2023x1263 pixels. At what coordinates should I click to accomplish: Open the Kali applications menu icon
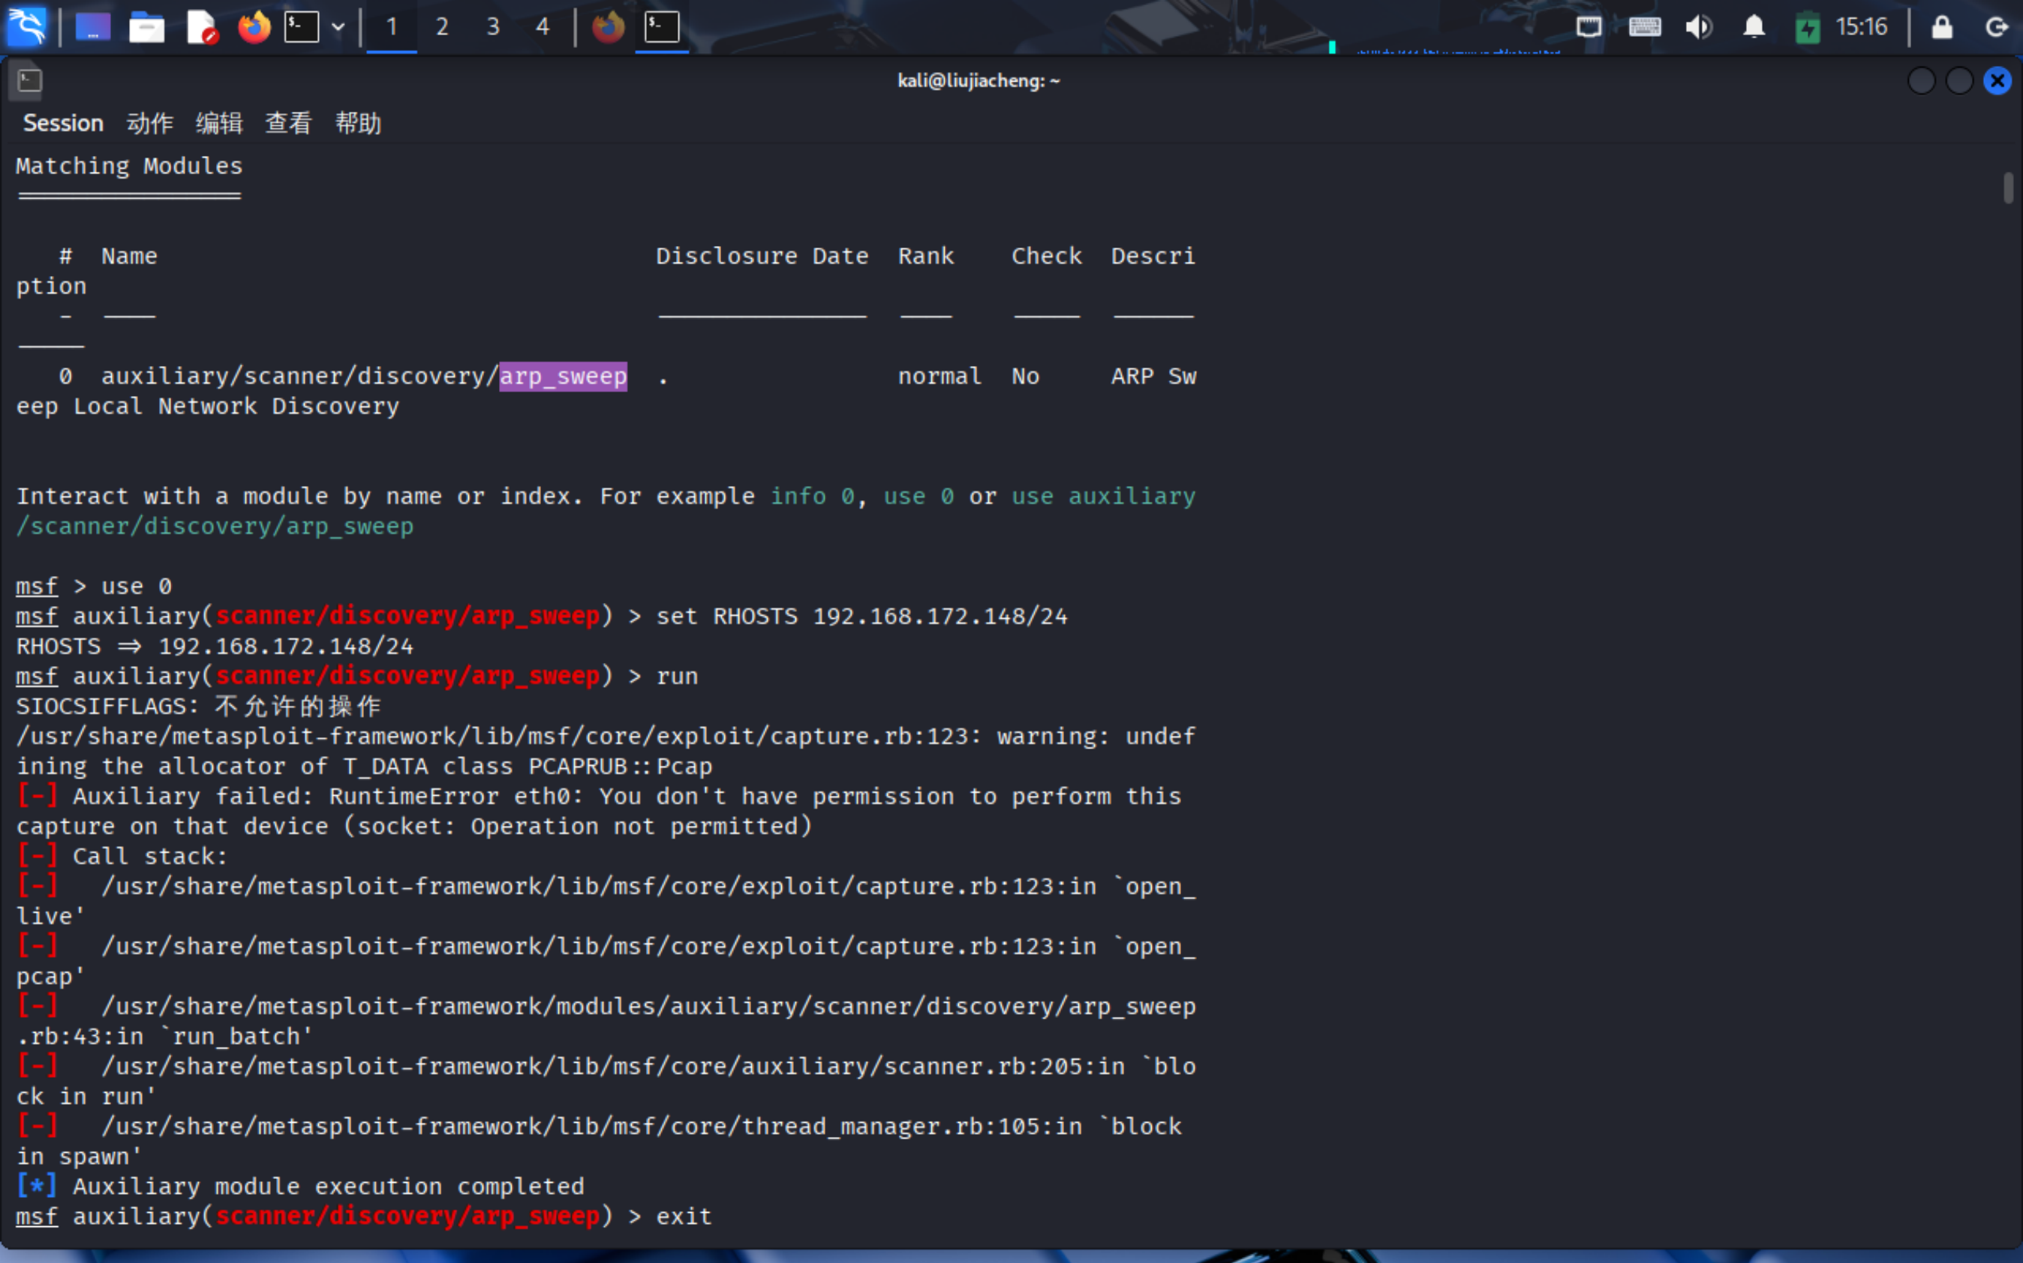[x=27, y=27]
